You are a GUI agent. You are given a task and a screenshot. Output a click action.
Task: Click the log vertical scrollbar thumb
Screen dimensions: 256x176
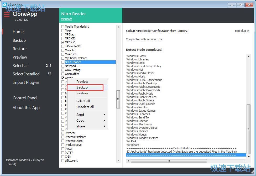point(248,129)
